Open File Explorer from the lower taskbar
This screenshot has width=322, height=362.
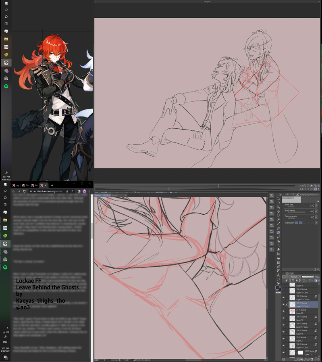pos(5,220)
